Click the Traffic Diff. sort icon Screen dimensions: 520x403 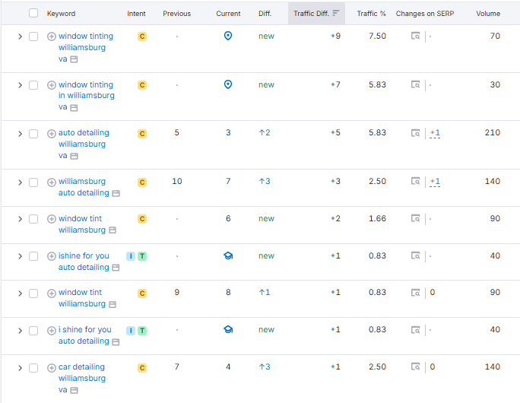336,14
